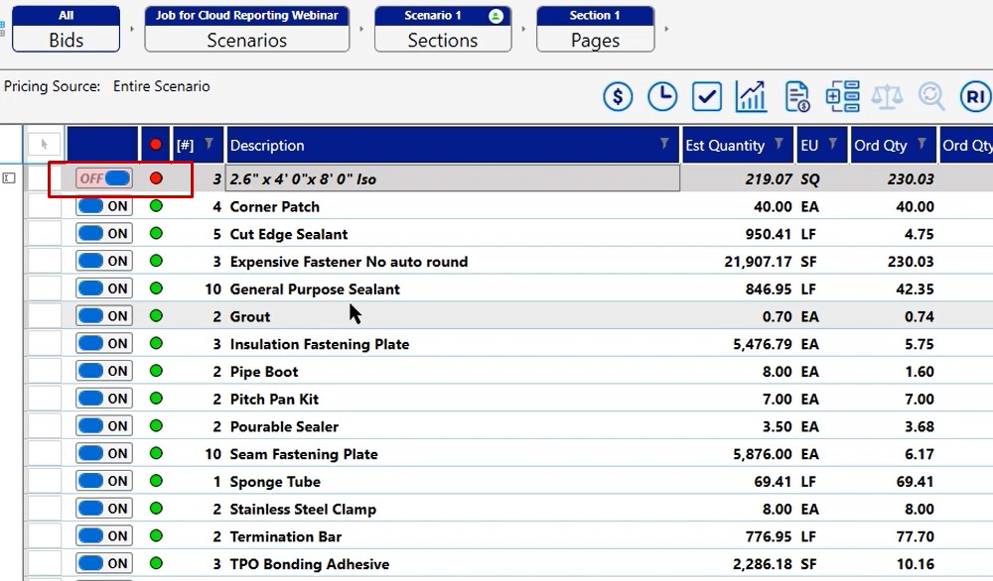Open the Est Quantity column filter
Viewport: 993px width, 581px height.
click(x=779, y=145)
